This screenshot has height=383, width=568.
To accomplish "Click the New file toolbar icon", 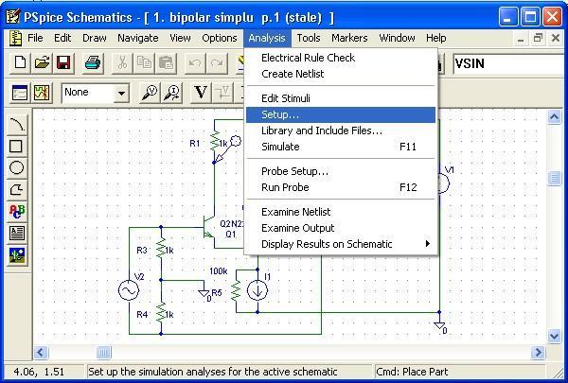I will (x=20, y=63).
